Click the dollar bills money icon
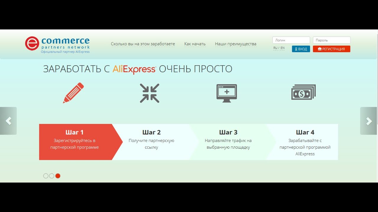 [303, 92]
